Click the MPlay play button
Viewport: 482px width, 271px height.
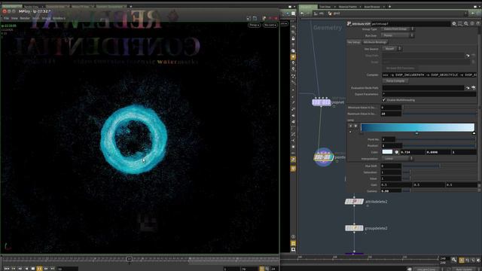[x=39, y=269]
